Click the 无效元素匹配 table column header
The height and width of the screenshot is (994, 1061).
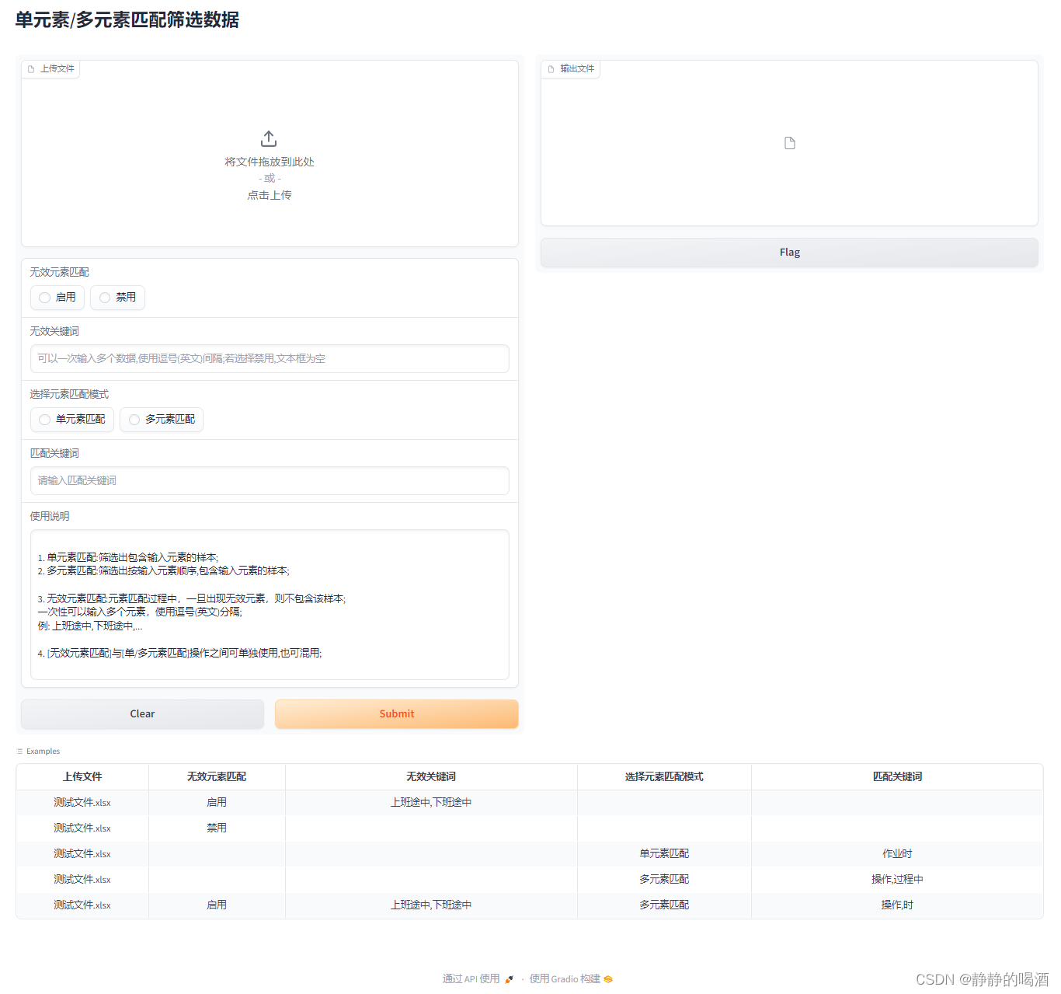tap(217, 777)
